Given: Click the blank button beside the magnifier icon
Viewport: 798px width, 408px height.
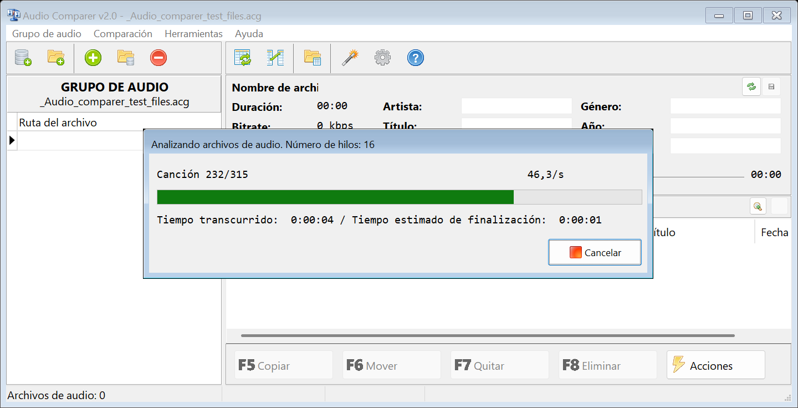Looking at the screenshot, I should tap(780, 206).
